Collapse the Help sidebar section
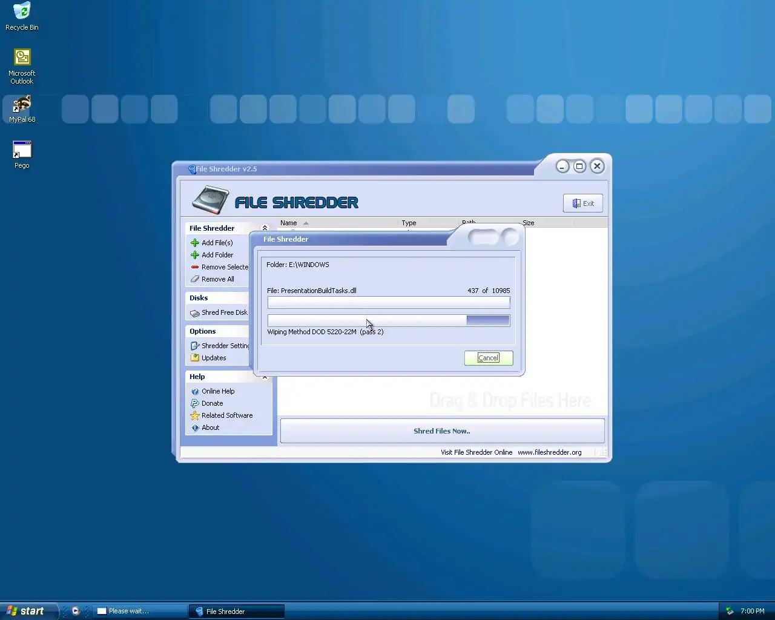 265,377
